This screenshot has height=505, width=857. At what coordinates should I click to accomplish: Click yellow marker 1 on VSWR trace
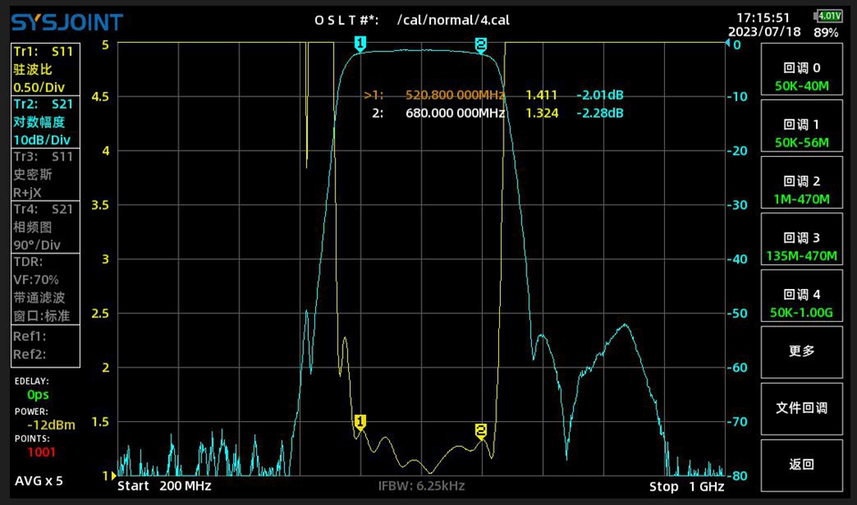[360, 421]
